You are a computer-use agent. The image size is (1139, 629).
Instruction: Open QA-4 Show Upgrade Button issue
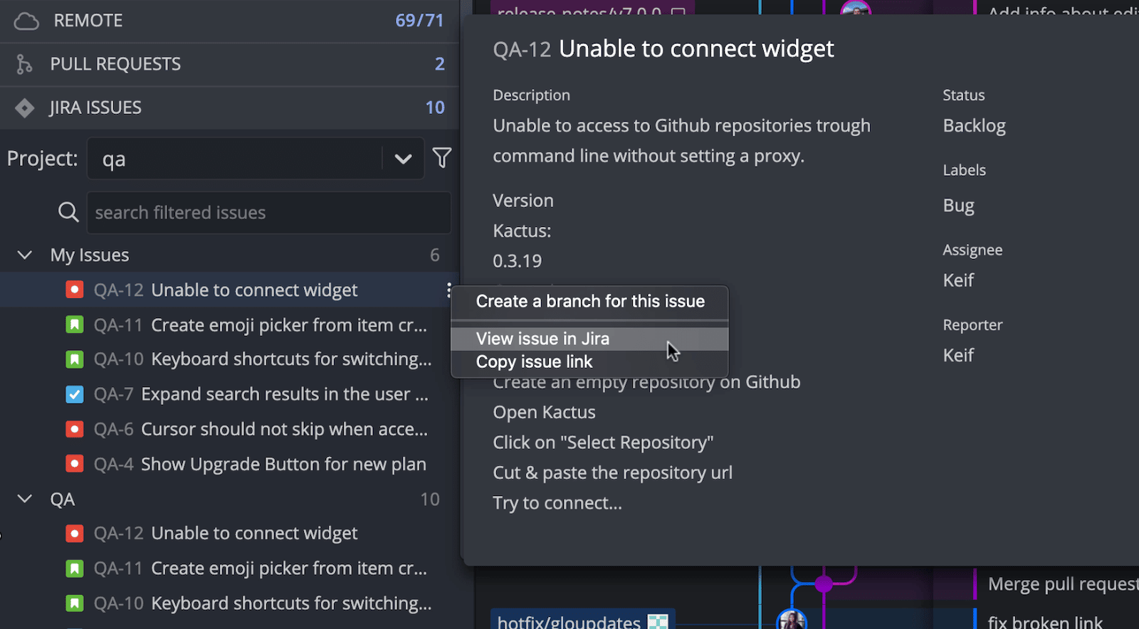pyautogui.click(x=283, y=465)
